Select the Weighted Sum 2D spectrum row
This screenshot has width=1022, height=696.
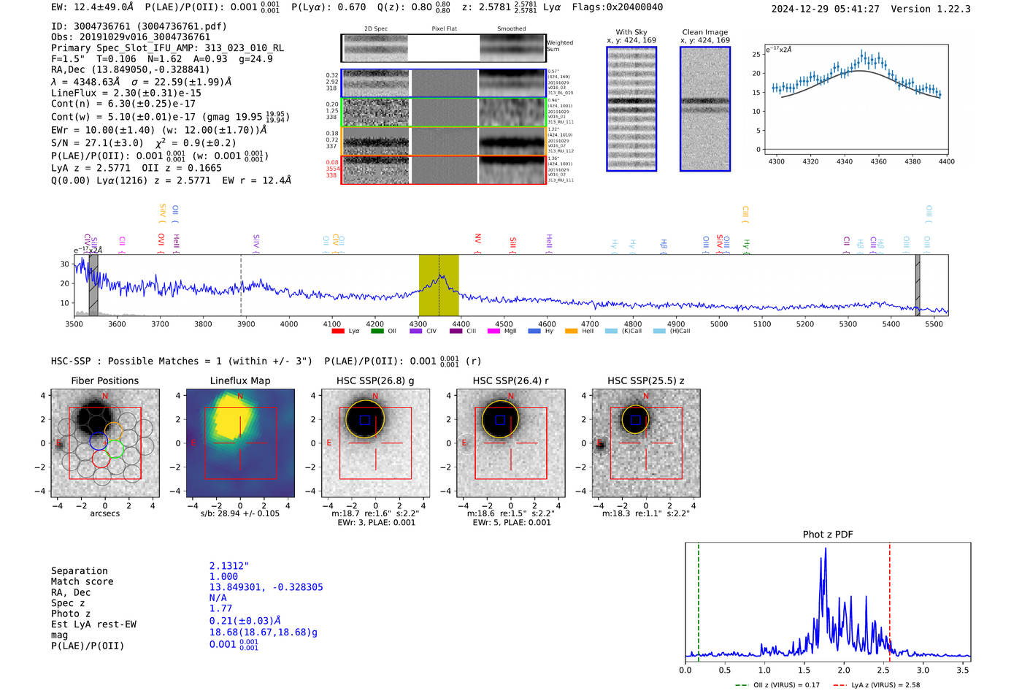click(x=444, y=48)
